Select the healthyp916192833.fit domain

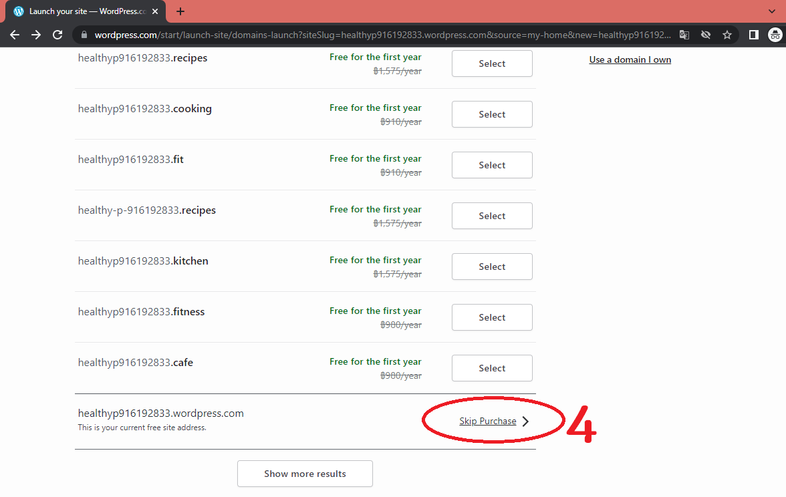click(x=492, y=165)
